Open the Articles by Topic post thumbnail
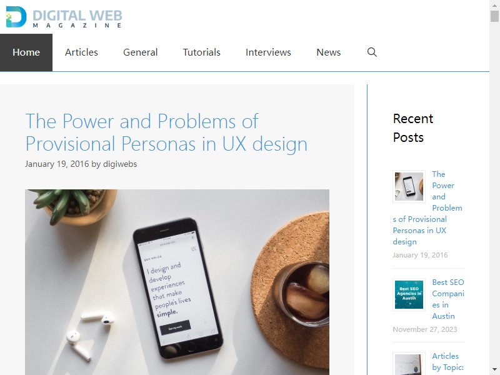 tap(409, 364)
